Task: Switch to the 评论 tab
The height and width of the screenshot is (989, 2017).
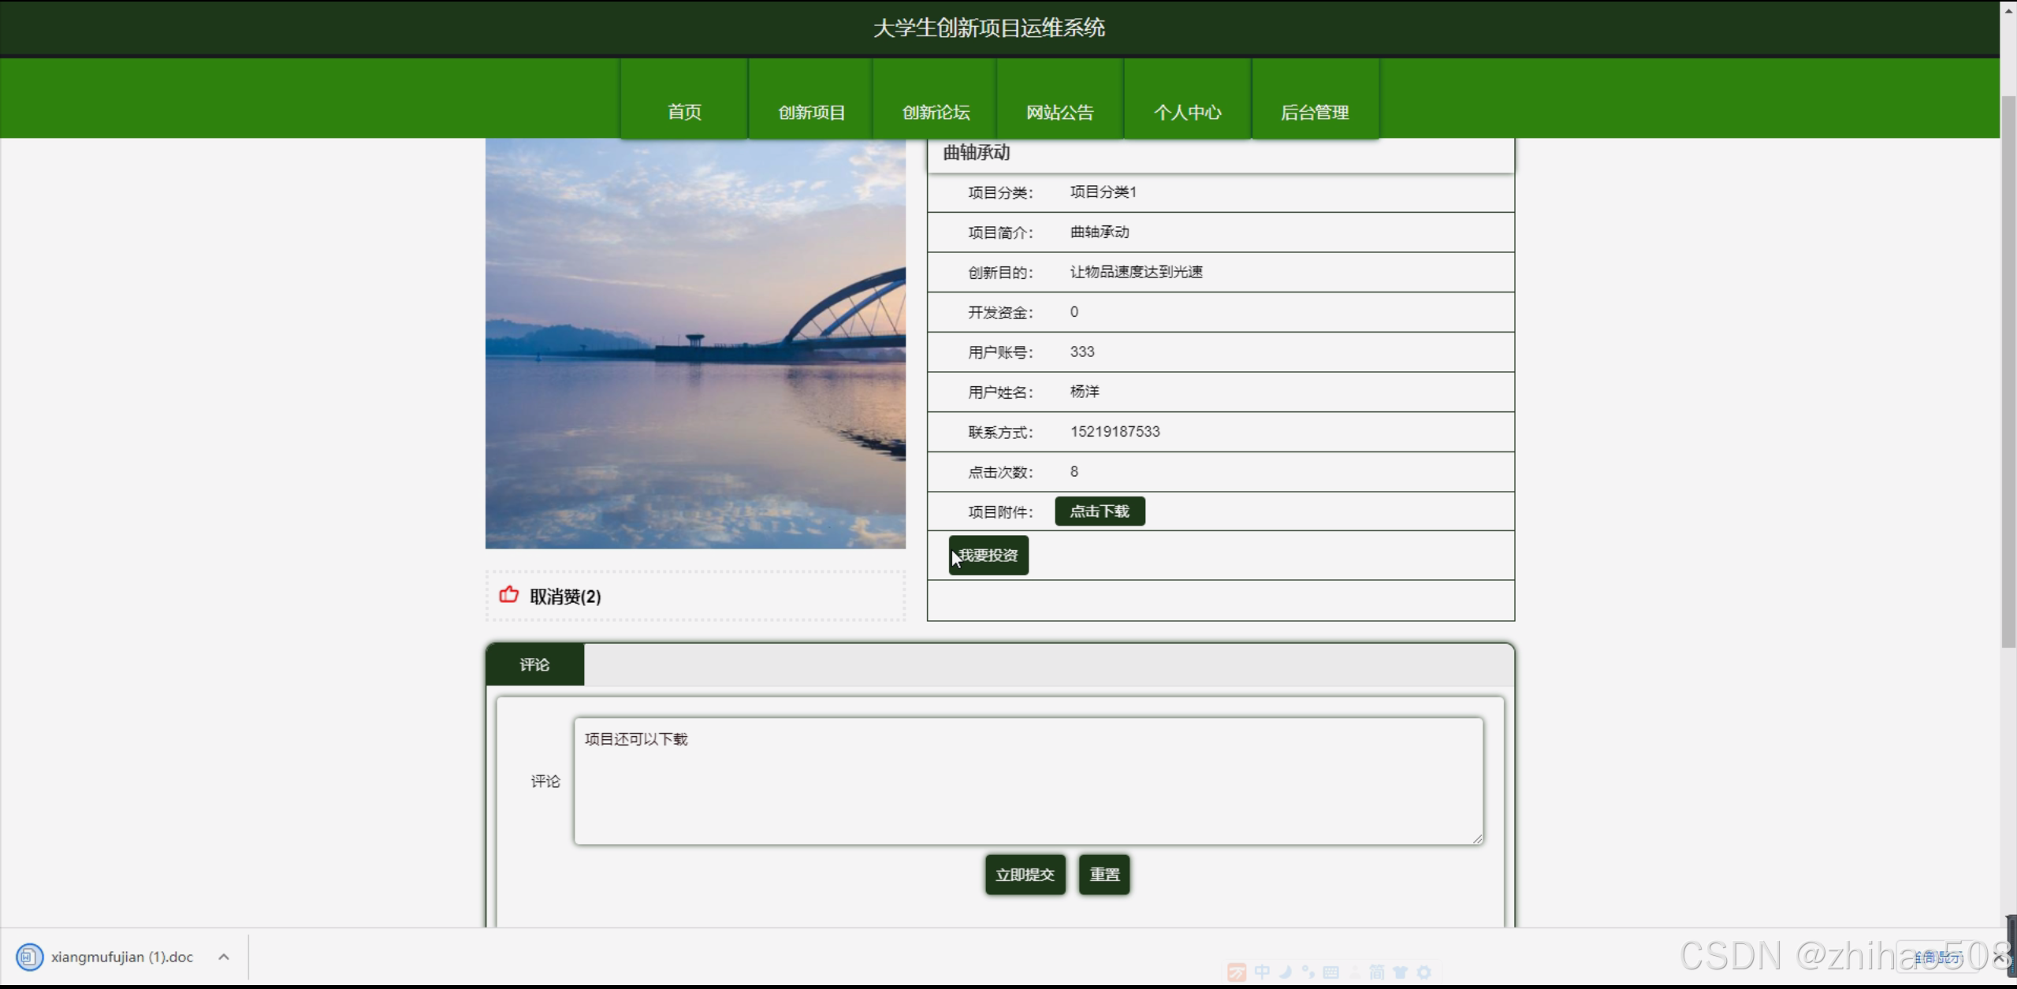Action: [534, 664]
